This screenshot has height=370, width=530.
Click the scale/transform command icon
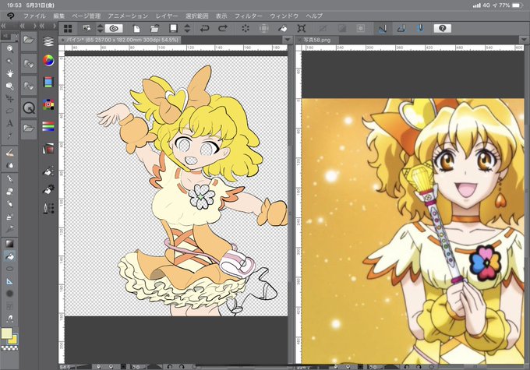(x=301, y=28)
